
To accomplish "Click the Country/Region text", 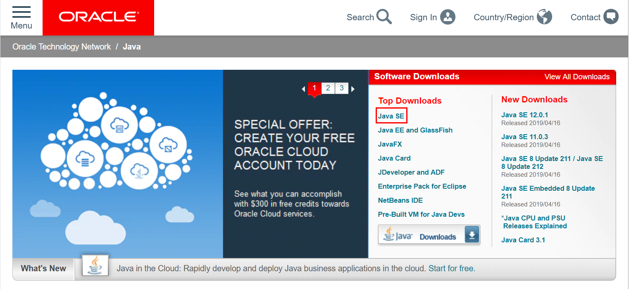I will coord(504,17).
